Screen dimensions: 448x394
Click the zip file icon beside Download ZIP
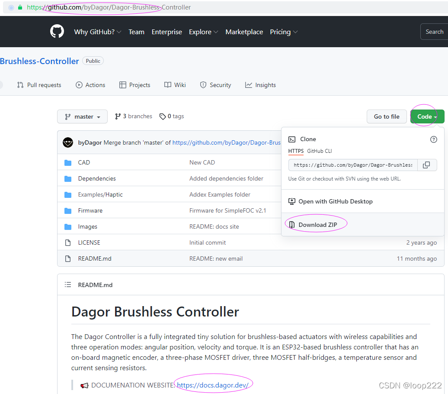pos(292,225)
